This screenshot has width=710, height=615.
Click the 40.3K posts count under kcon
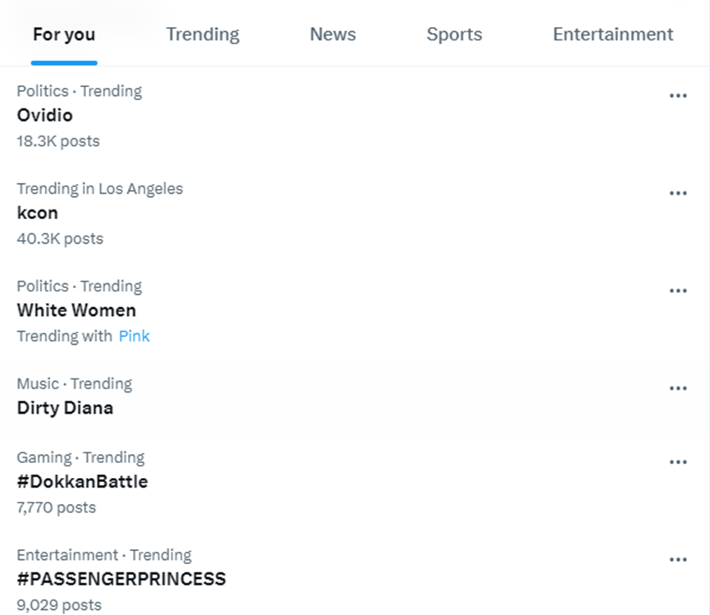point(60,239)
